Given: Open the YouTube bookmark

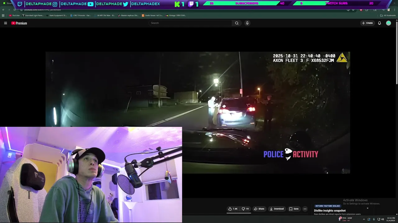Looking at the screenshot, I should pos(14,15).
